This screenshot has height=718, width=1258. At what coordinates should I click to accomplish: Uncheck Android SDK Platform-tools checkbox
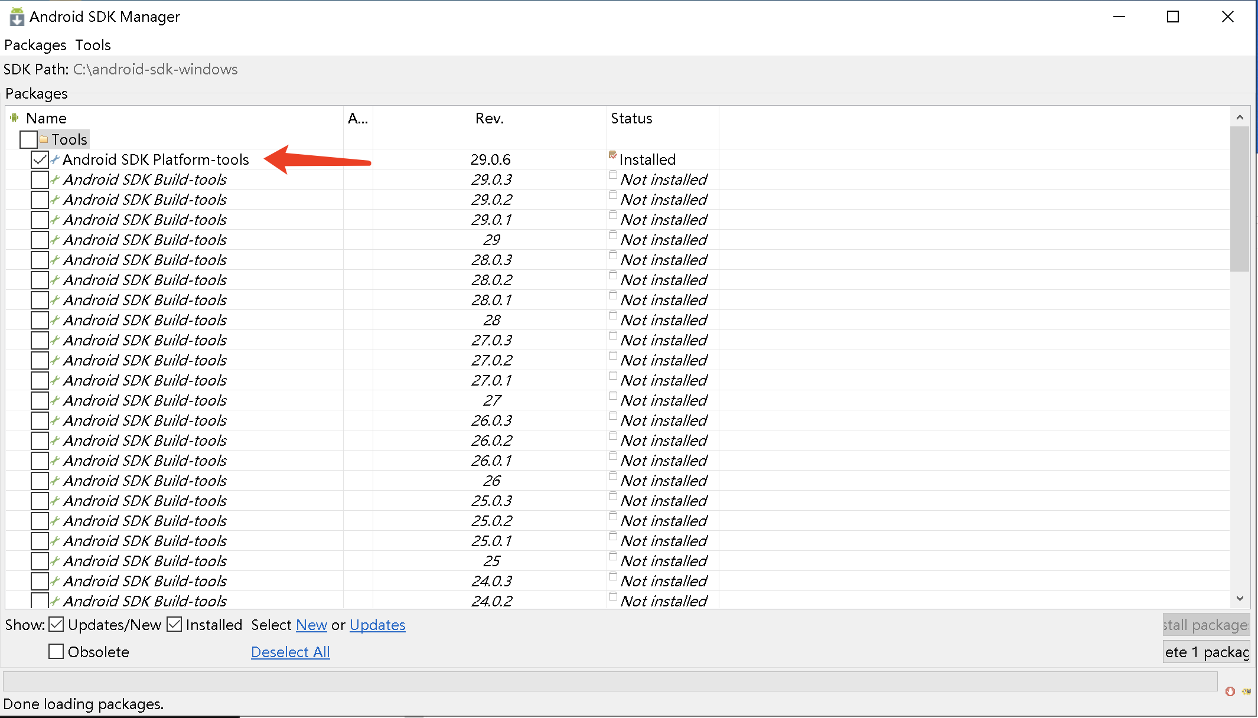click(40, 159)
